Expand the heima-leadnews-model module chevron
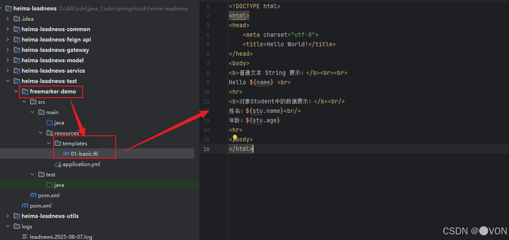509x240 pixels. click(8, 61)
